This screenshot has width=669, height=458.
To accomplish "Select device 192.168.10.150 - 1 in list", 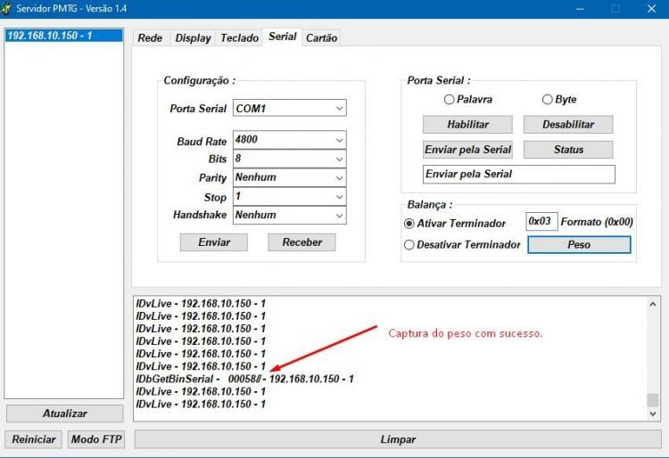I will 64,36.
